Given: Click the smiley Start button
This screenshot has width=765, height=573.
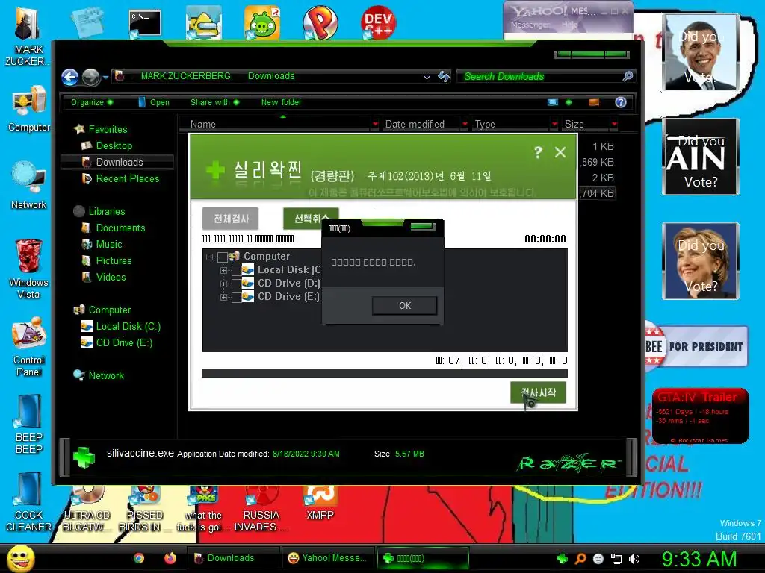Looking at the screenshot, I should tap(20, 558).
